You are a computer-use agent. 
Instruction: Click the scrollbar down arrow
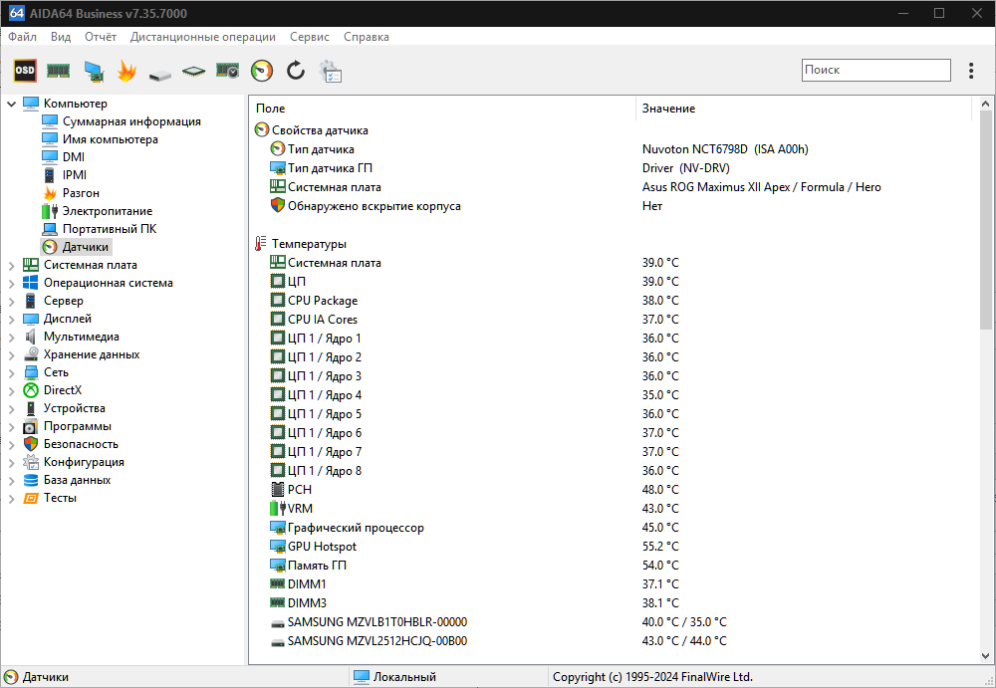985,655
